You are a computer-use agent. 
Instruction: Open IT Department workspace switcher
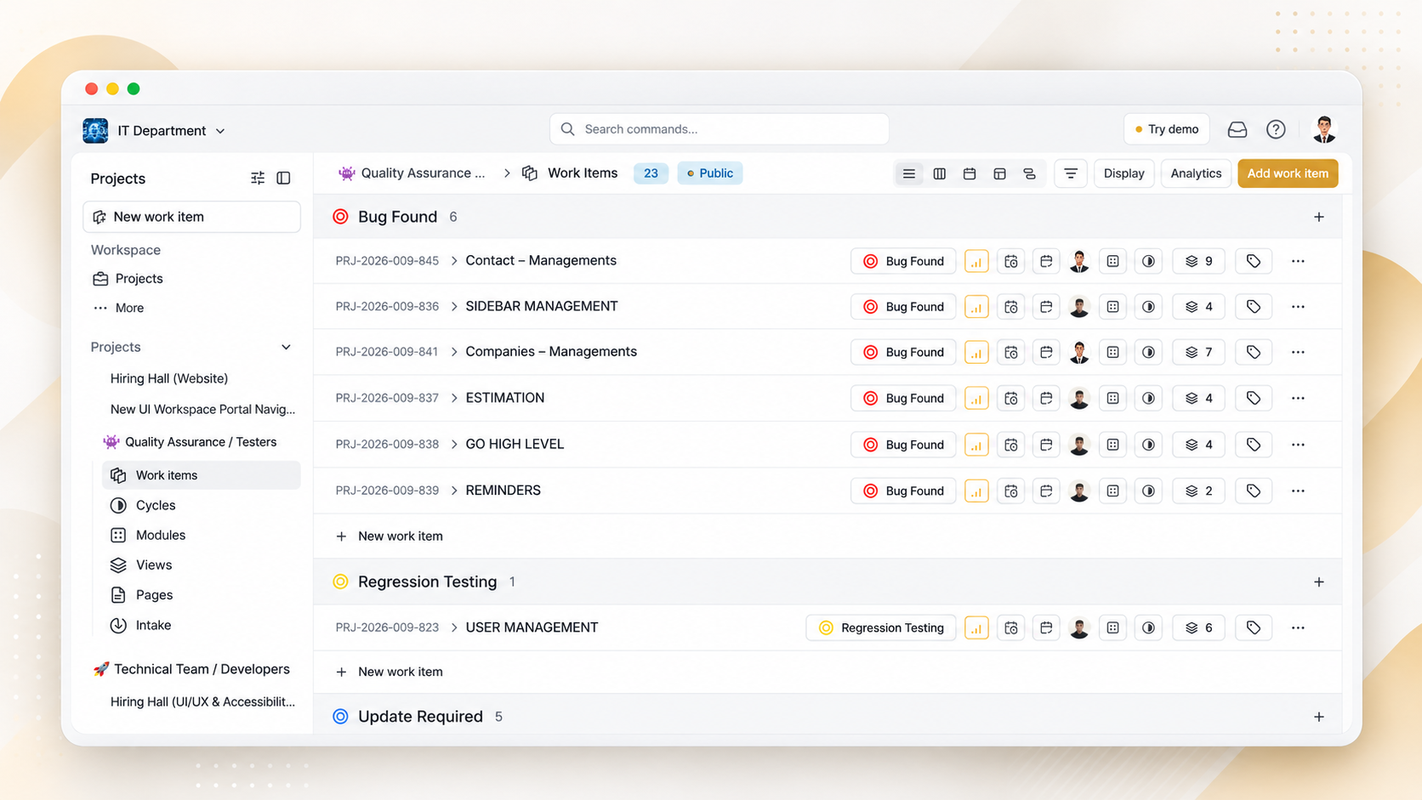155,131
